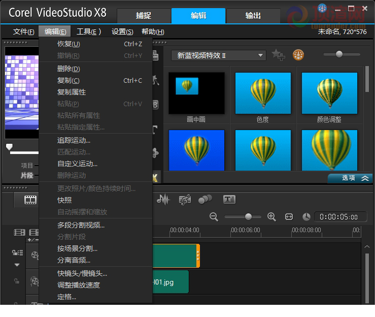The height and width of the screenshot is (317, 375).
Task: Select the 色度 filter thumbnail
Action: pyautogui.click(x=263, y=93)
